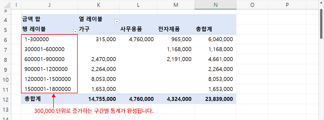The height and width of the screenshot is (120, 324).
Task: Click the 행 레이블 cell
Action: tap(50, 29)
